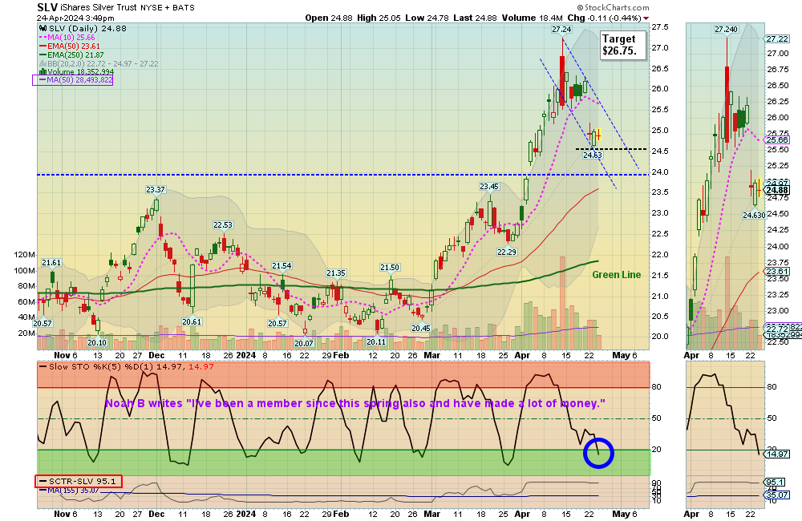Click the boxed SCTR-SLV 95.1 legend
The image size is (802, 521).
[79, 481]
